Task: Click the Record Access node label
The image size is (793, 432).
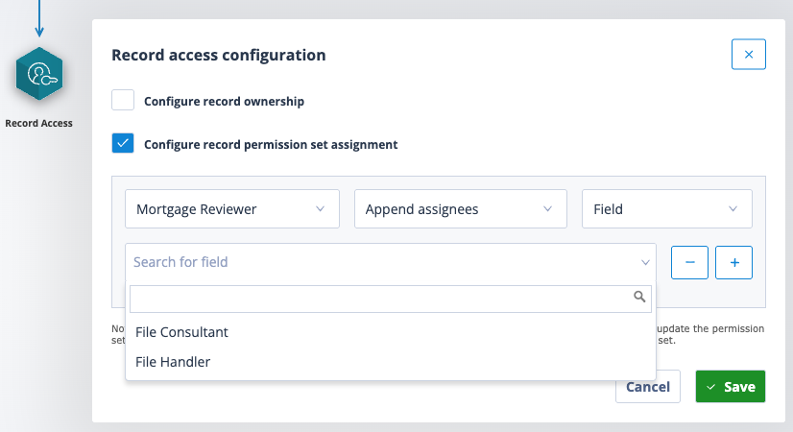Action: click(39, 124)
